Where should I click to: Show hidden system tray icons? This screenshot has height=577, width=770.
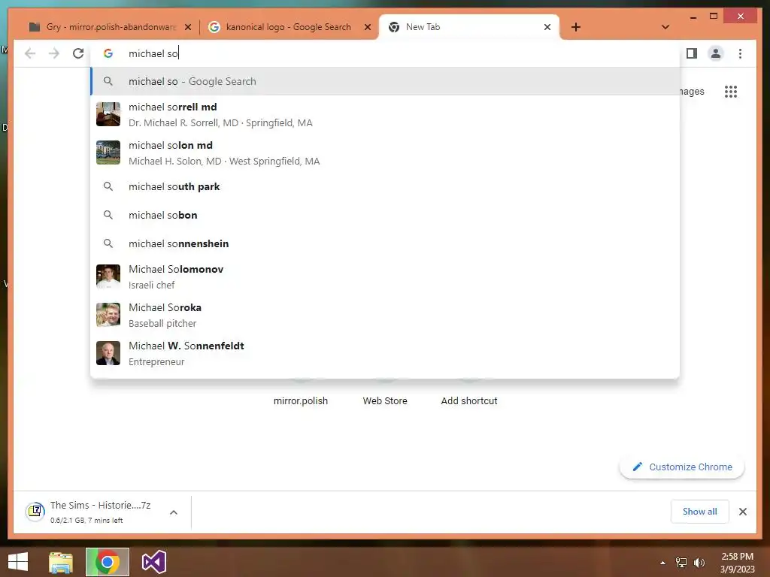point(662,563)
